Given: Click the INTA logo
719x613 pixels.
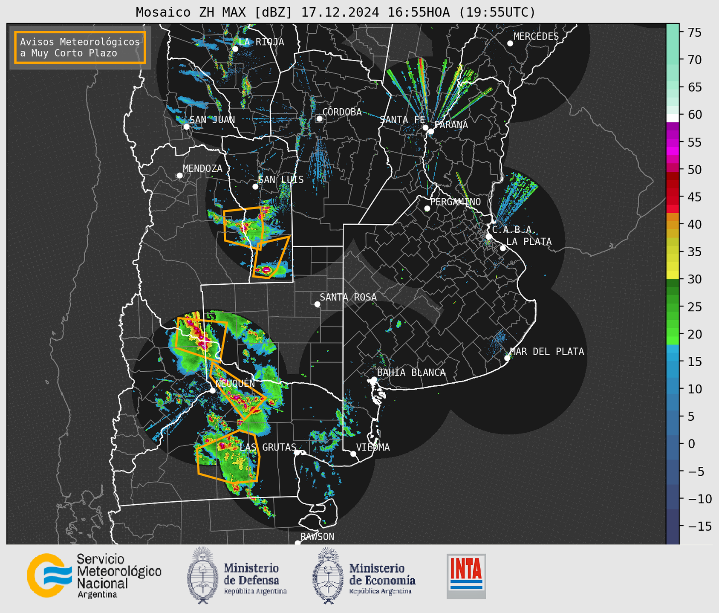Looking at the screenshot, I should [x=466, y=576].
